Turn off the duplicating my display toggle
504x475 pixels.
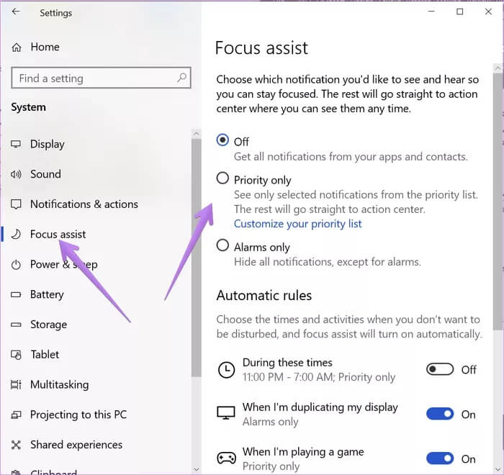pos(440,414)
